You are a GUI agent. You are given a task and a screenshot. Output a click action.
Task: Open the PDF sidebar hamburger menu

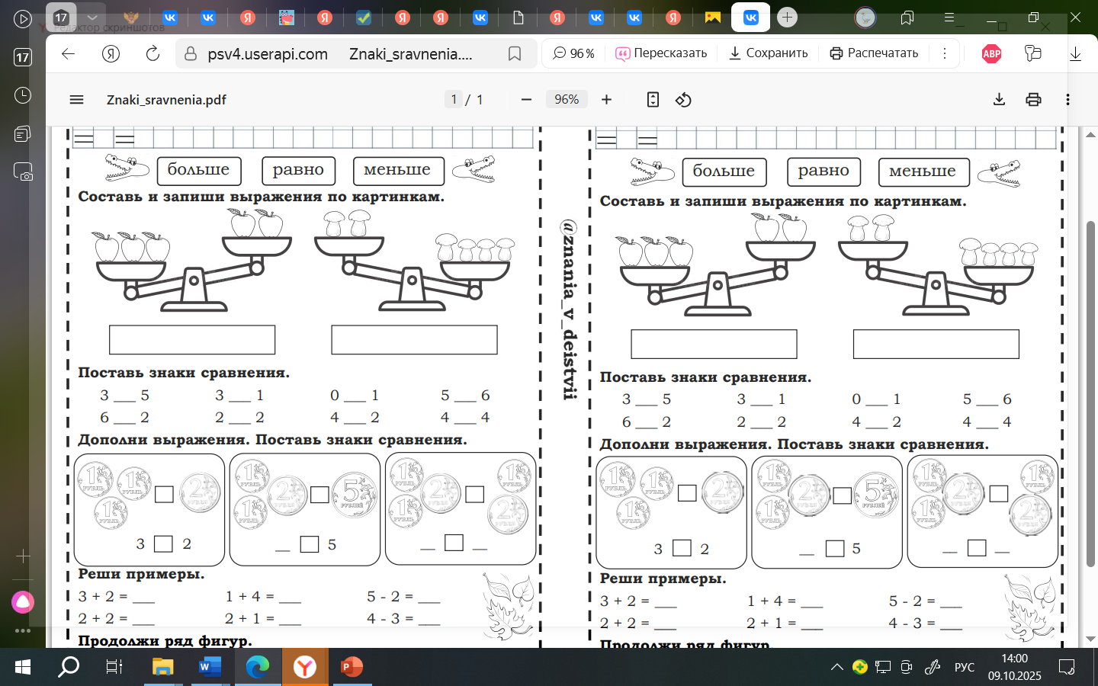(76, 100)
